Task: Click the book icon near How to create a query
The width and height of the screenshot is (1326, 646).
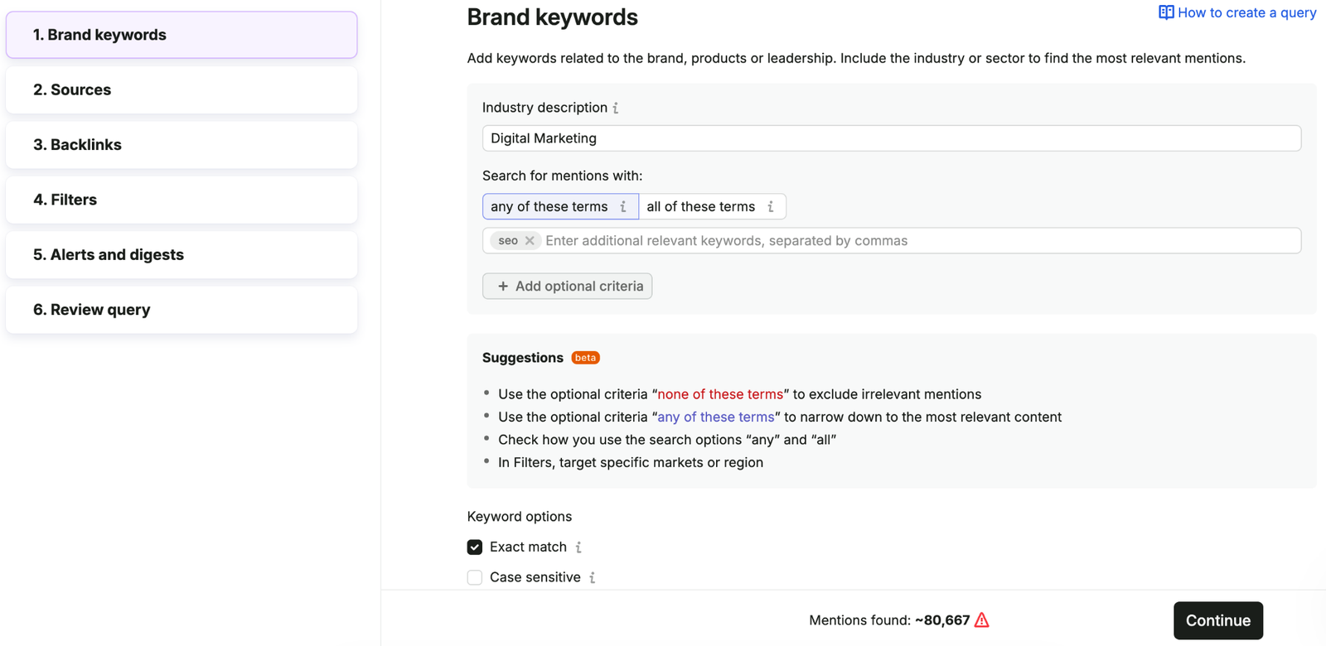Action: 1166,12
